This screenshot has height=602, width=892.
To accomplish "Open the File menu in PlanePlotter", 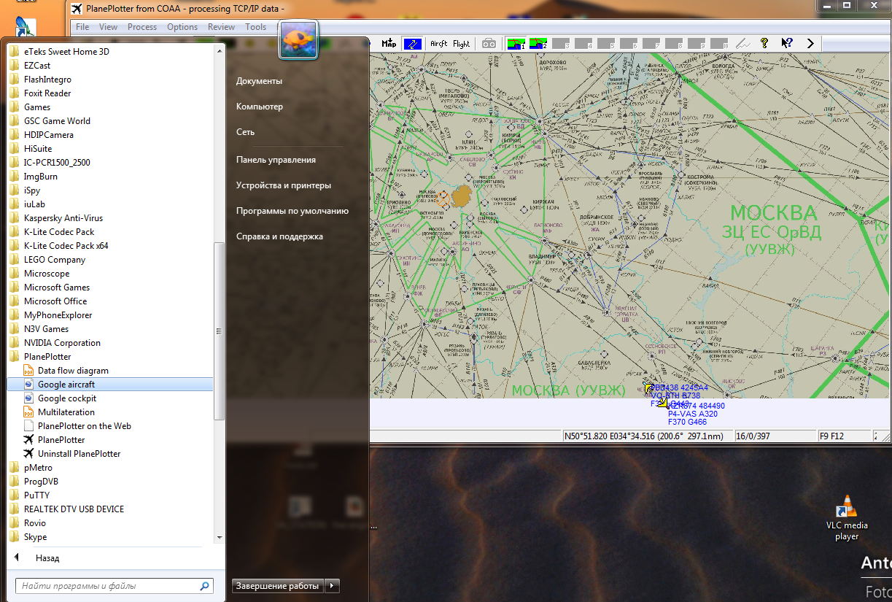I will coord(83,27).
